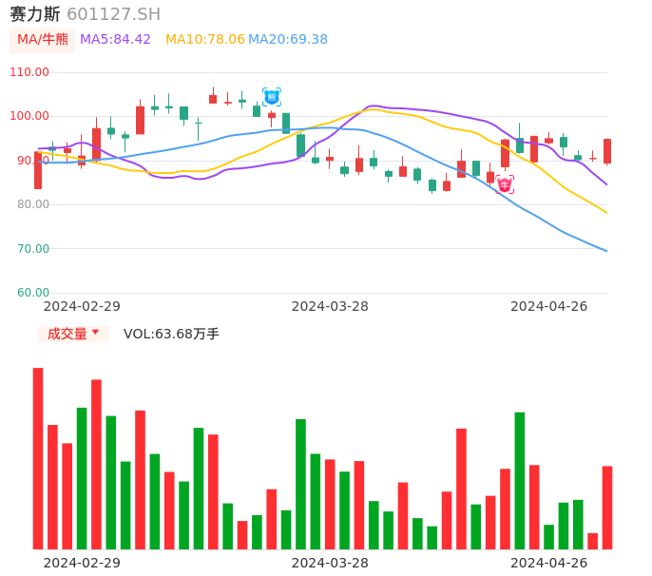Open the 成交量 indicator dropdown
Image resolution: width=652 pixels, height=576 pixels.
[x=73, y=334]
